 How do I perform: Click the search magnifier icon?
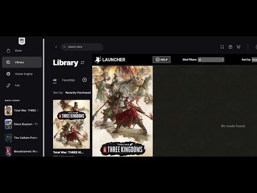(x=65, y=47)
